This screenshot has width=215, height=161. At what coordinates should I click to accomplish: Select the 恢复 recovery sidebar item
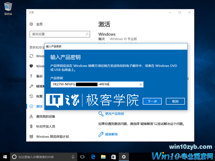point(39,96)
